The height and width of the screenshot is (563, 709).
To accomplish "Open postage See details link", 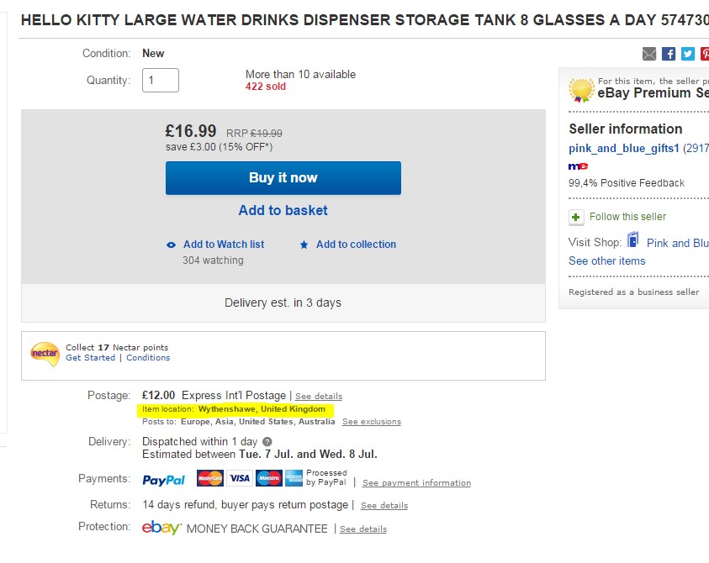I will tap(319, 396).
